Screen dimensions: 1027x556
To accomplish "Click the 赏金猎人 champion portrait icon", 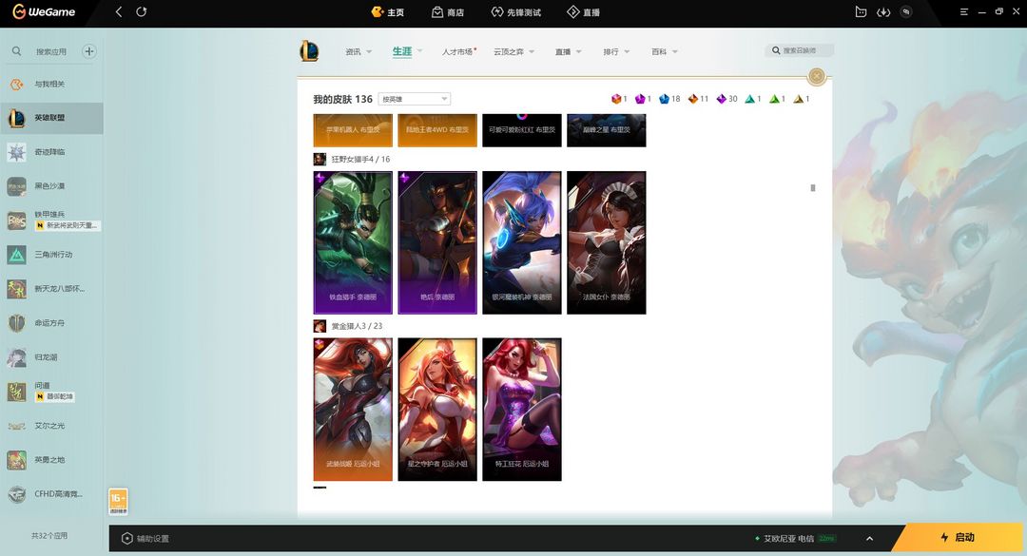I will click(320, 326).
